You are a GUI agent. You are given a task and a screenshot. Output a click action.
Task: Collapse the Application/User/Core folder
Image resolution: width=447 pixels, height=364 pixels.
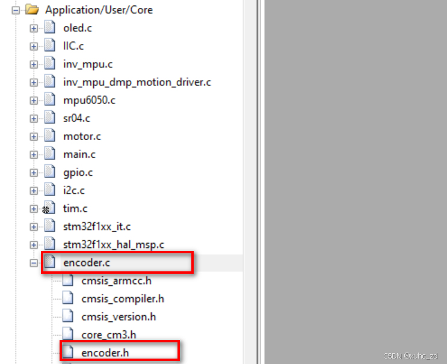pyautogui.click(x=16, y=11)
